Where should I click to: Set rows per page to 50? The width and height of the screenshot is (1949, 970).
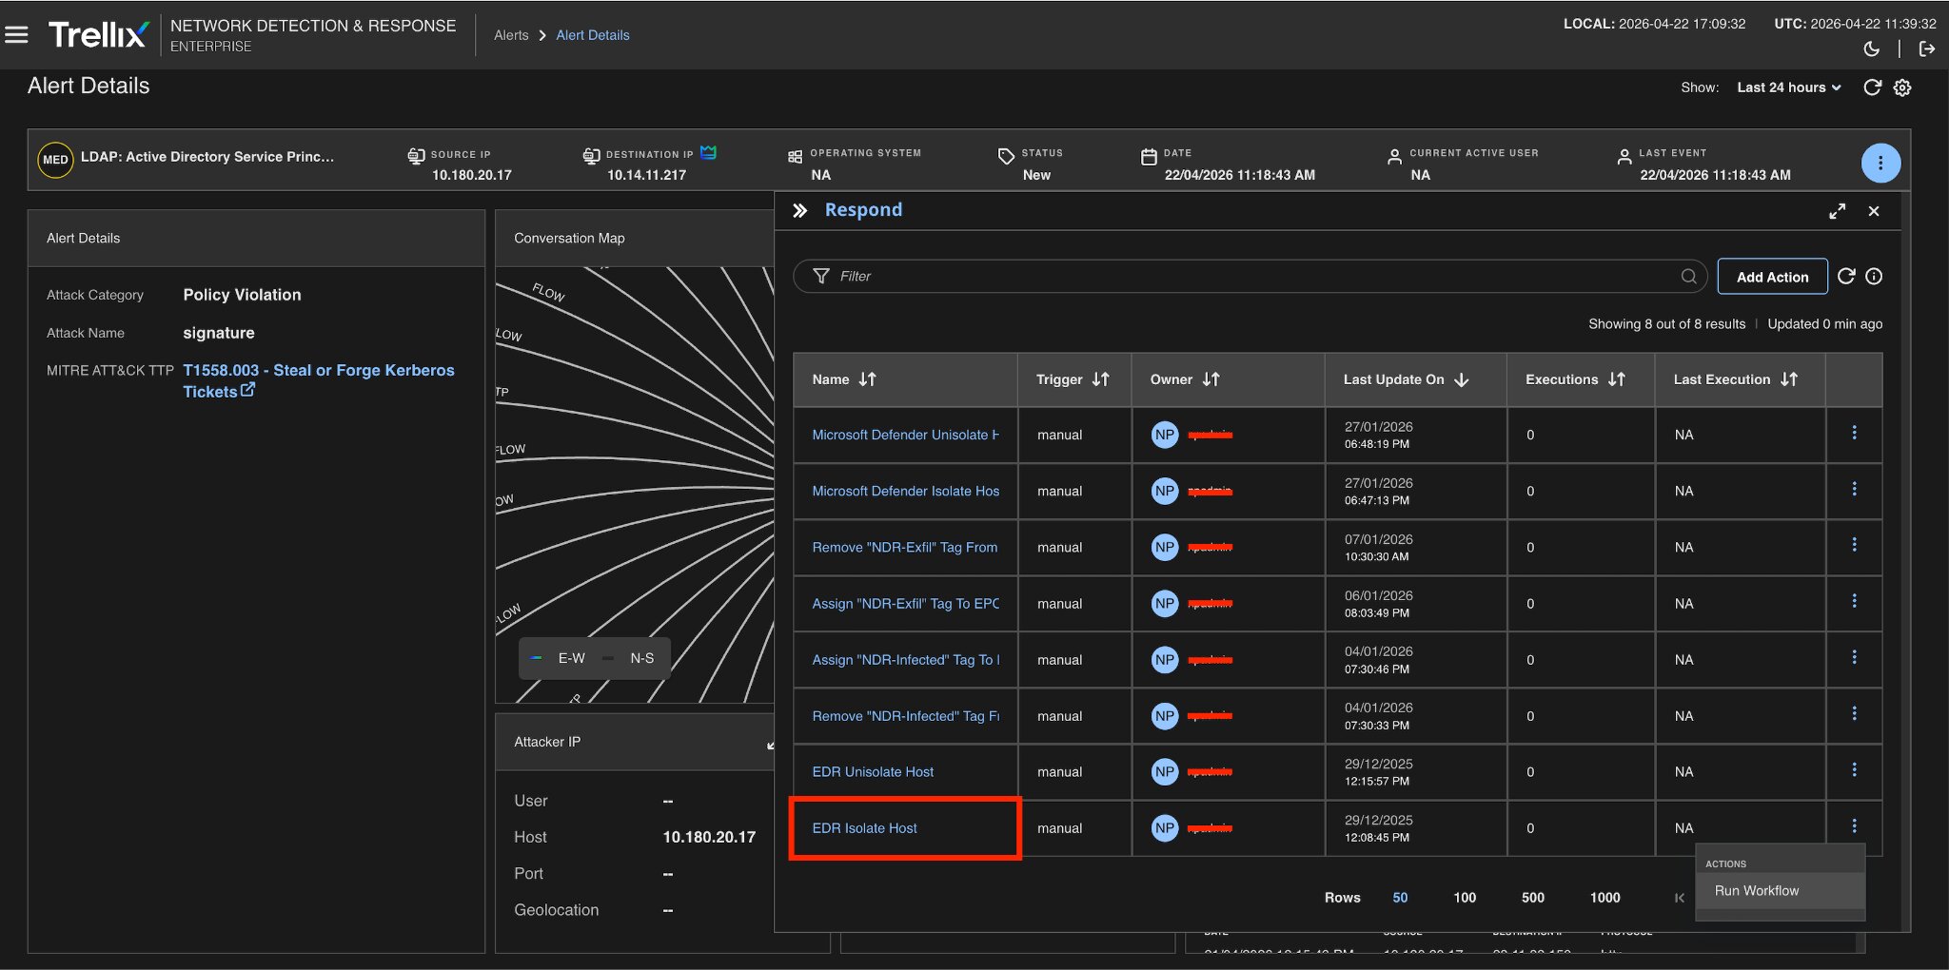[1400, 898]
